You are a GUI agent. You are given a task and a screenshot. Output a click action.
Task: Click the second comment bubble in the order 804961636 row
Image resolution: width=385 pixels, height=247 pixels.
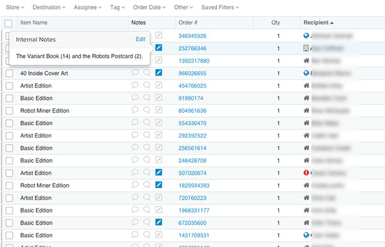[x=147, y=110]
